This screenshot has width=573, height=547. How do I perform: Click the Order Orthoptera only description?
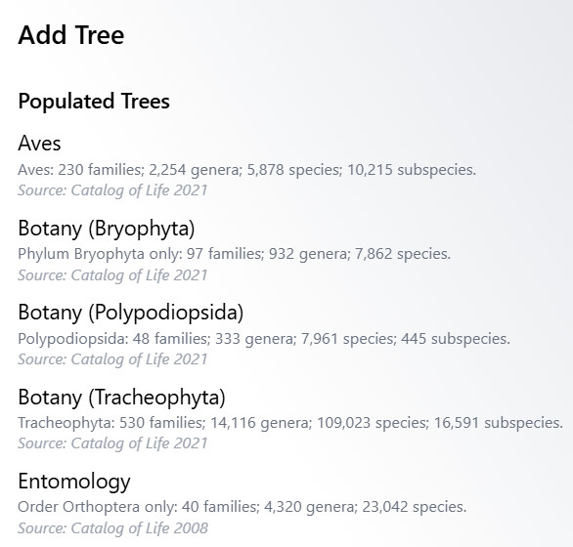pyautogui.click(x=242, y=507)
